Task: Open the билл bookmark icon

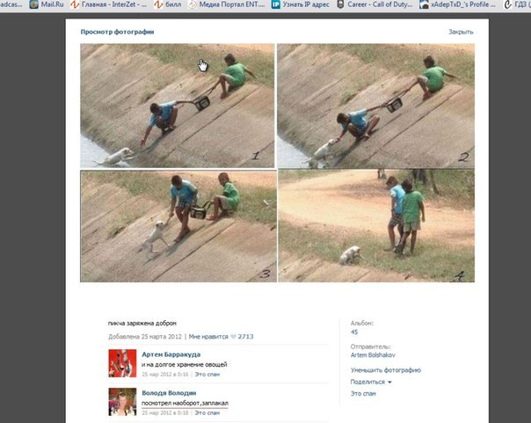Action: 158,4
